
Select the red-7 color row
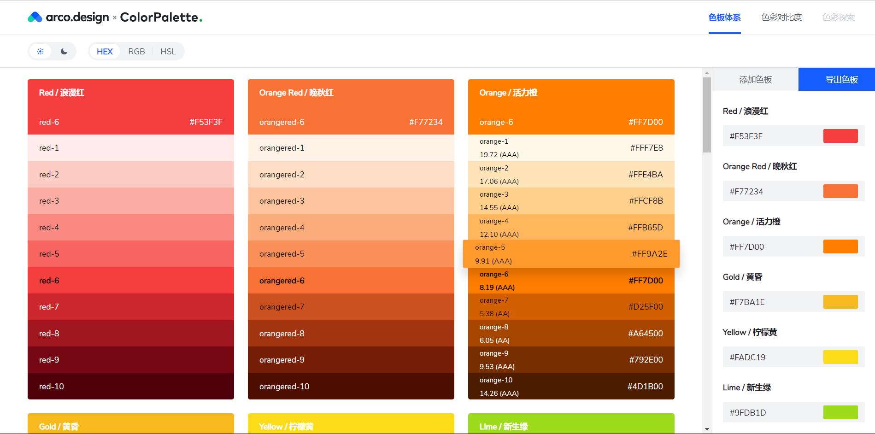coord(131,307)
